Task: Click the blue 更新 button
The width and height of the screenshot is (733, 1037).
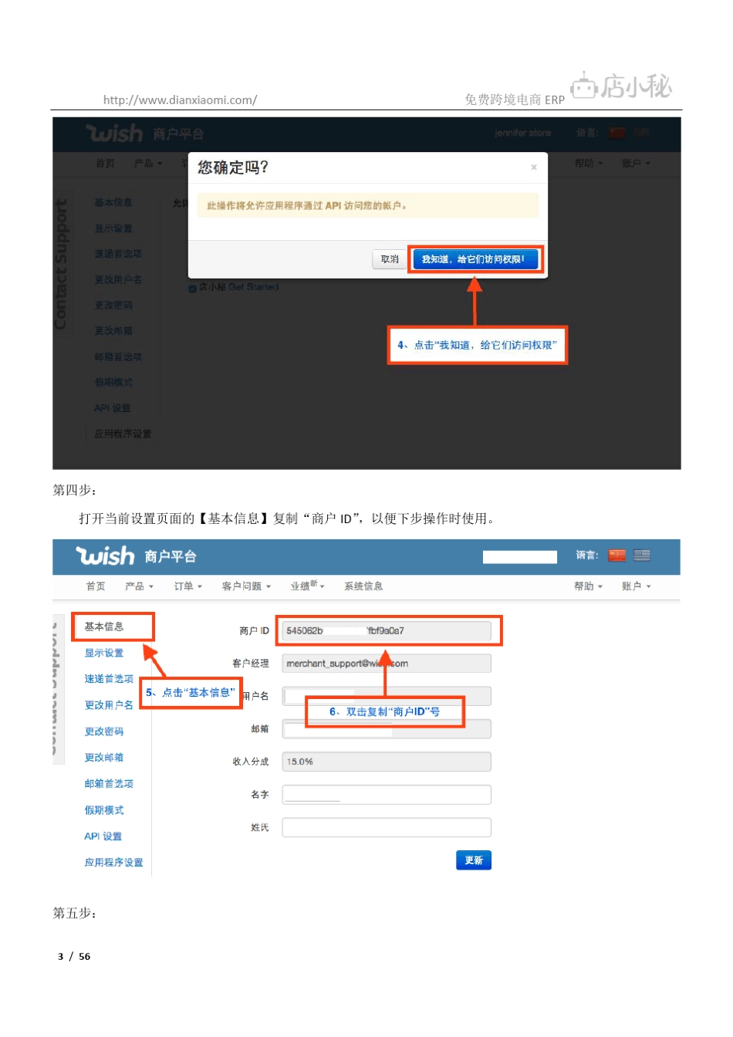Action: (474, 860)
